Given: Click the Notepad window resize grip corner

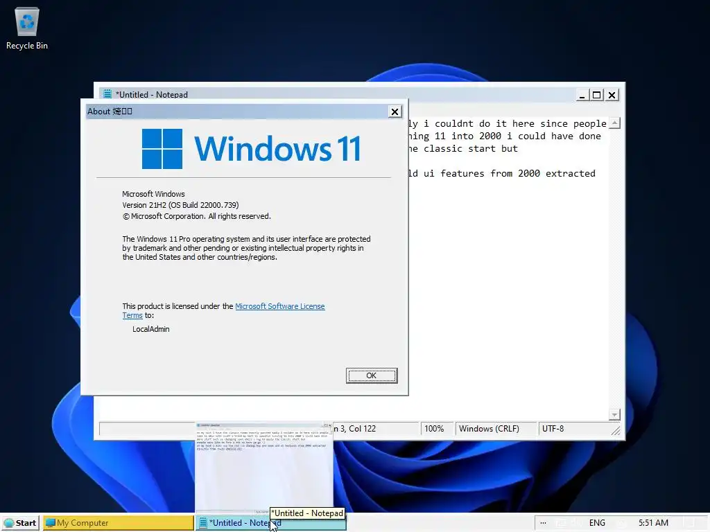Looking at the screenshot, I should point(616,431).
